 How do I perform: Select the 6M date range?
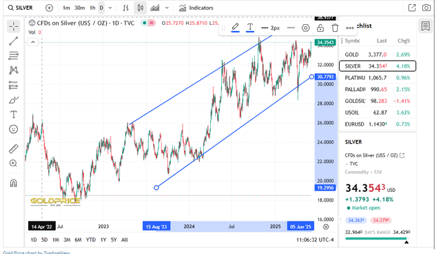pyautogui.click(x=78, y=240)
